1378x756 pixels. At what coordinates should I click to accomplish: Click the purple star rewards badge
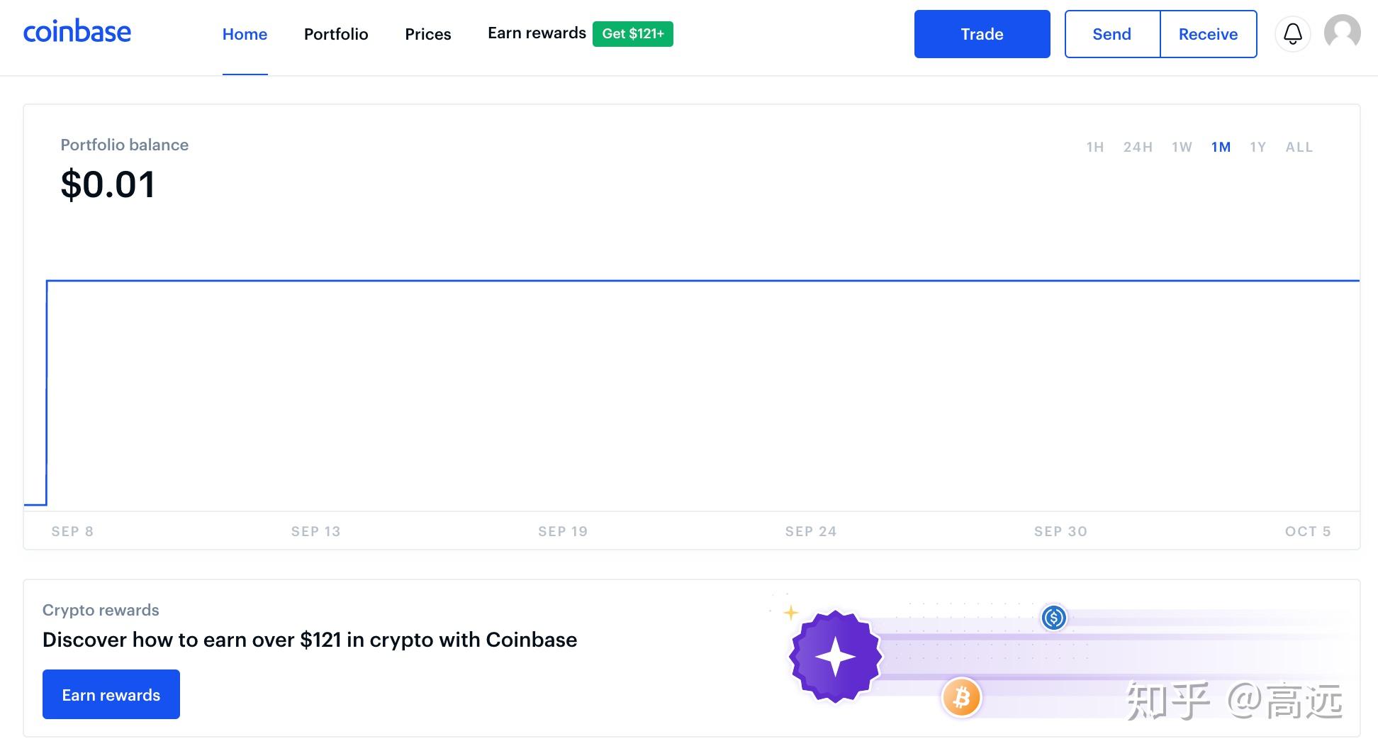836,657
